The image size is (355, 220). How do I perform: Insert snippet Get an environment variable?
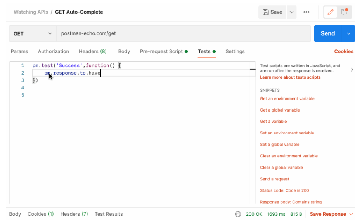coord(287,98)
